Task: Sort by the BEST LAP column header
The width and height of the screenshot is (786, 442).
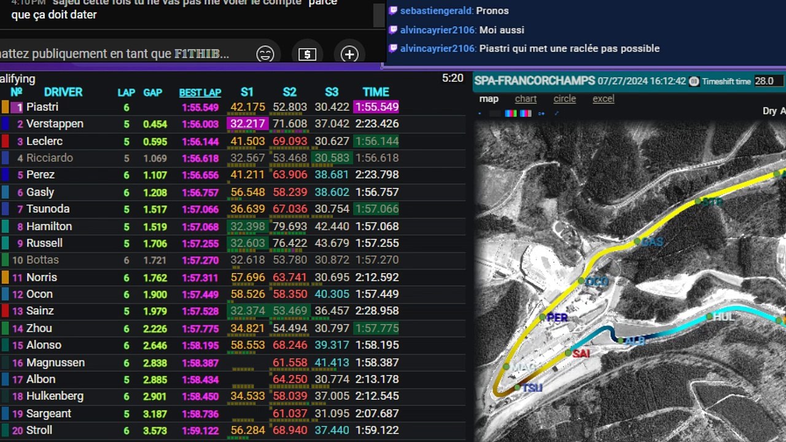Action: pyautogui.click(x=200, y=93)
